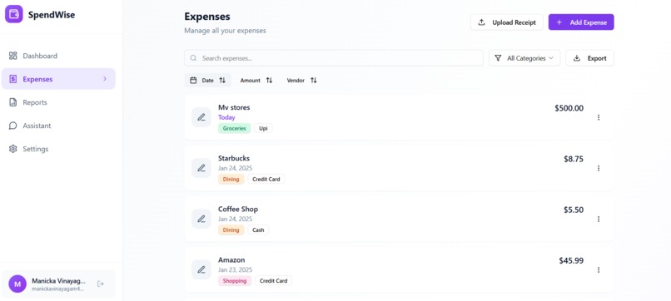Open the three-dot menu for Starbucks
671x301 pixels.
[599, 168]
